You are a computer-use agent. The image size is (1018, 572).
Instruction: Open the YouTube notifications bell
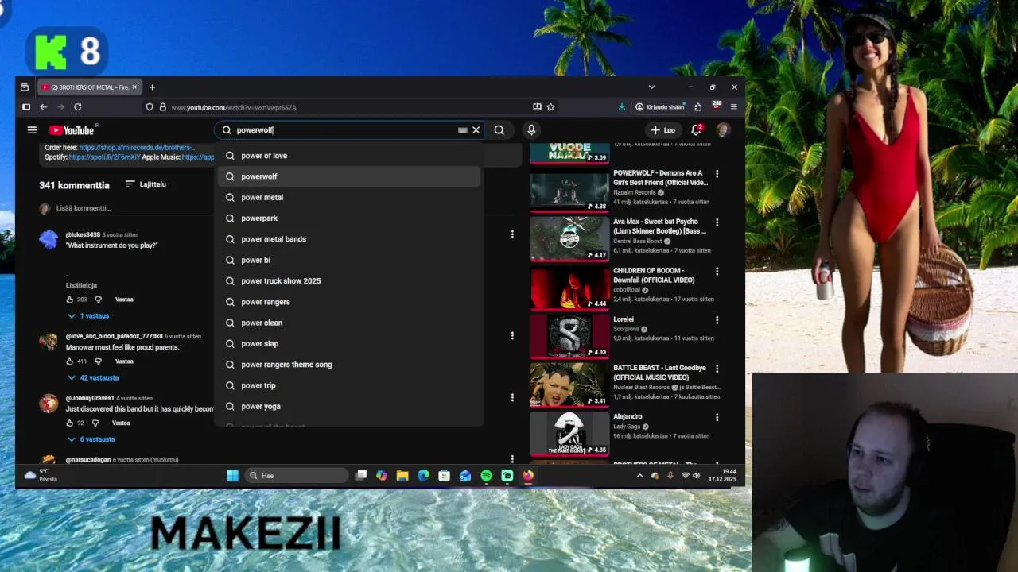[697, 129]
